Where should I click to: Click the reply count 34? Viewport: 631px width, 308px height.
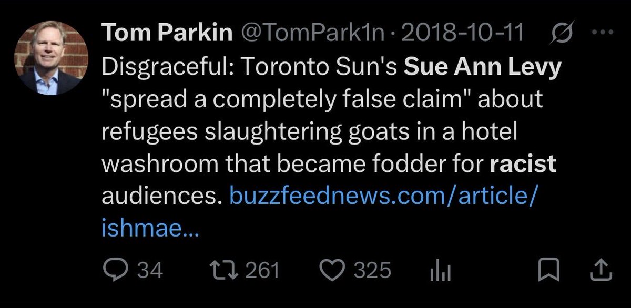coord(150,271)
